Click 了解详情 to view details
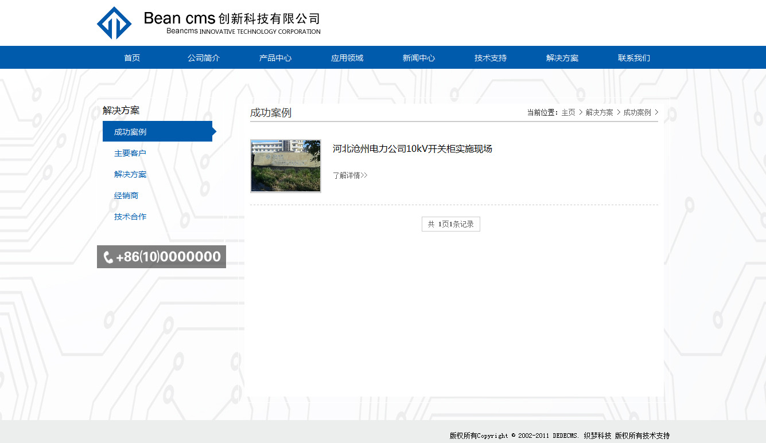 [350, 175]
